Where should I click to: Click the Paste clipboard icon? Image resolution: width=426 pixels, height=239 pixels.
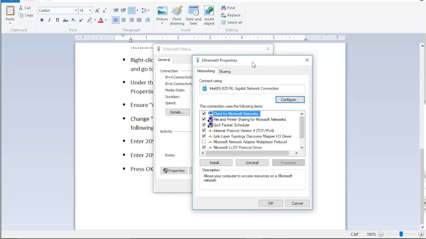10,11
